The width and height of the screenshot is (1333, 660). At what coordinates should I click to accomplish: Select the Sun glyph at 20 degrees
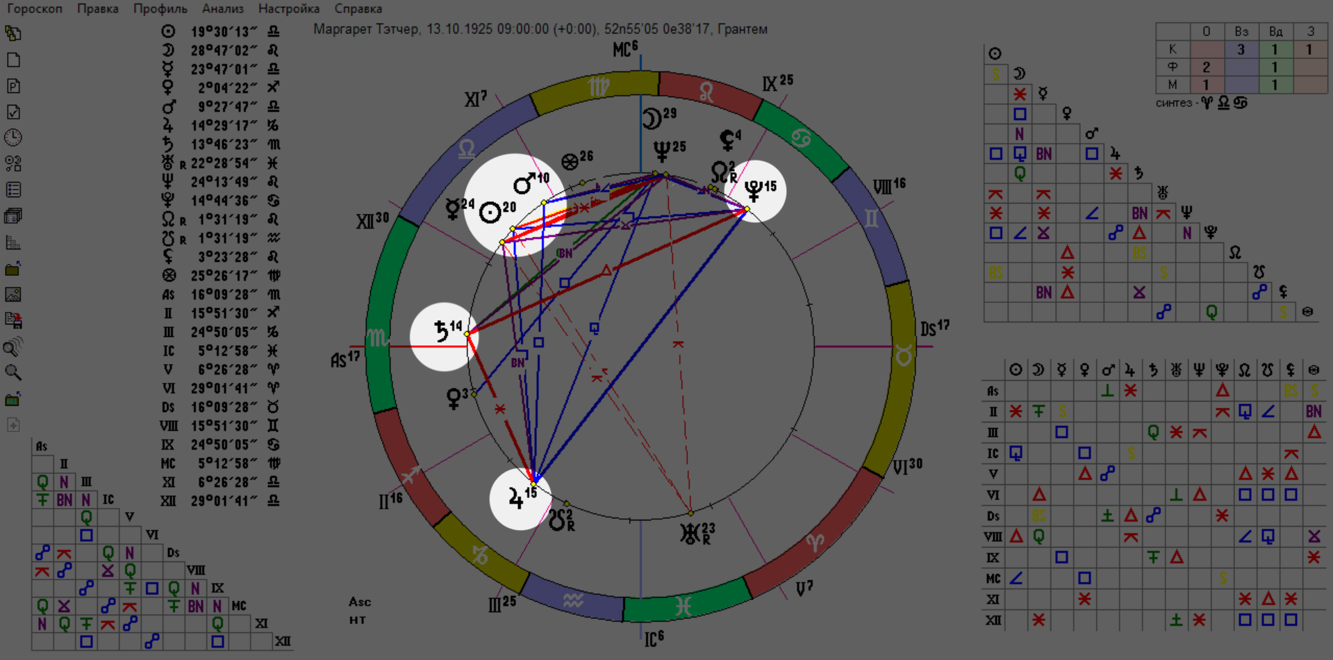[490, 213]
